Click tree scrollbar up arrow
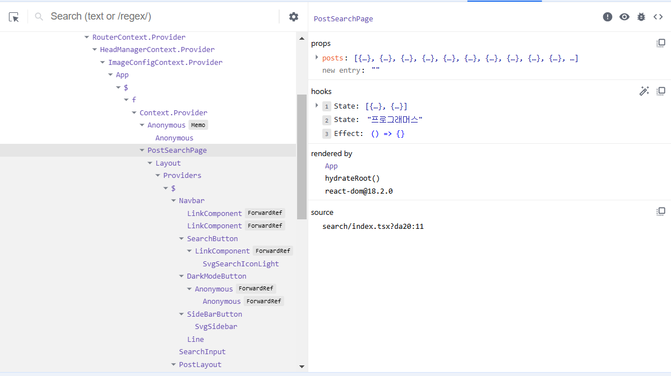 [x=302, y=39]
